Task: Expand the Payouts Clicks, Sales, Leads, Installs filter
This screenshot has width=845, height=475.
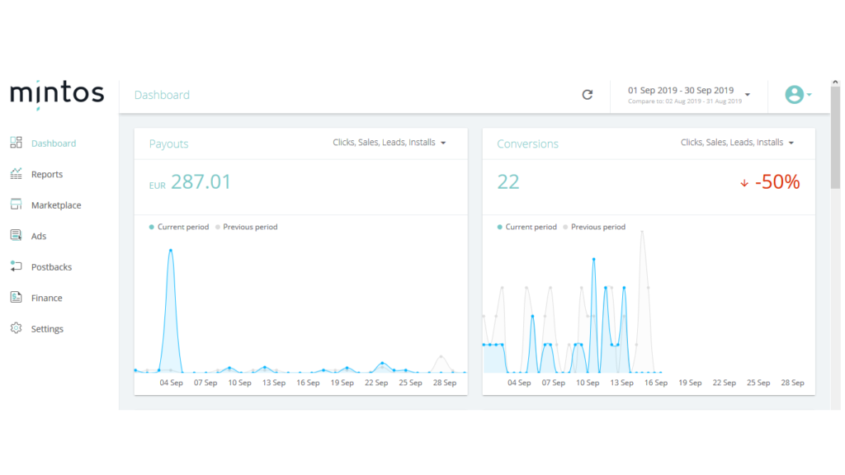Action: click(389, 142)
